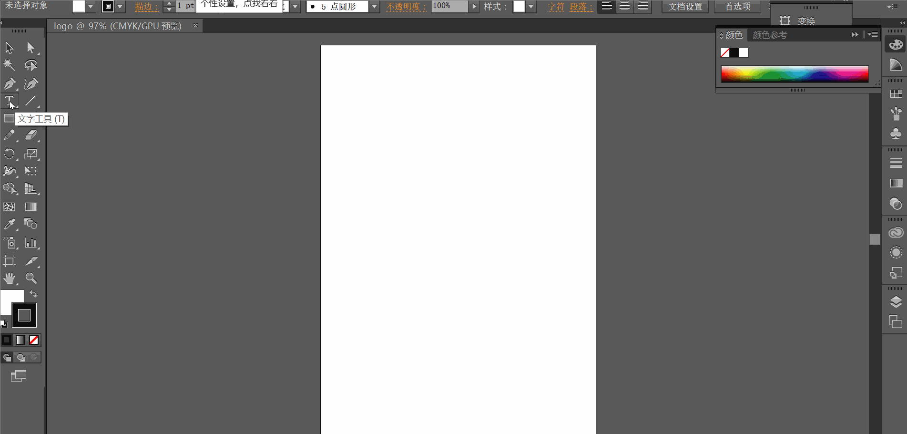
Task: Set fill to None using the toolbar
Action: coord(33,340)
